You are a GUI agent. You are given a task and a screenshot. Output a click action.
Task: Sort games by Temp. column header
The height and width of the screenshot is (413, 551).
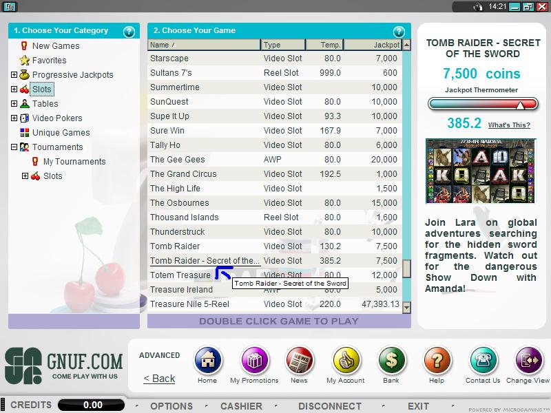point(324,45)
